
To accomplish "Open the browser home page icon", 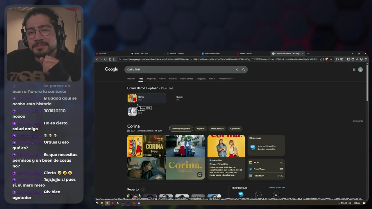I will tap(110, 59).
